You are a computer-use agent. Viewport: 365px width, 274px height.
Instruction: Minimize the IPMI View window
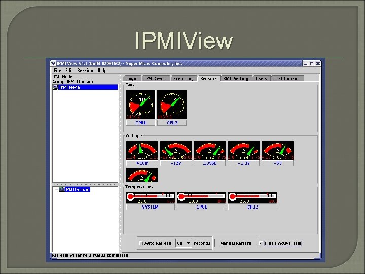point(306,63)
